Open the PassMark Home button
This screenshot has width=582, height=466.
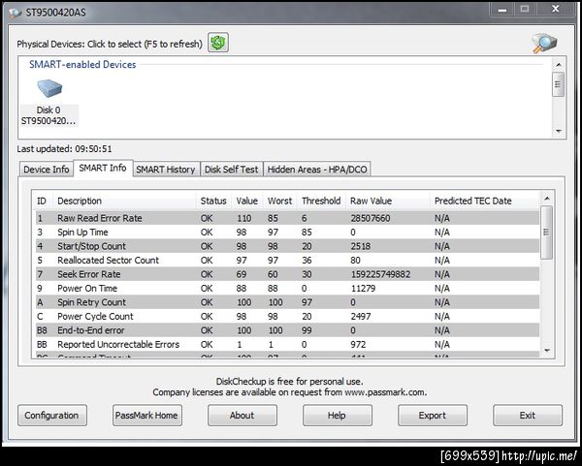tap(147, 416)
